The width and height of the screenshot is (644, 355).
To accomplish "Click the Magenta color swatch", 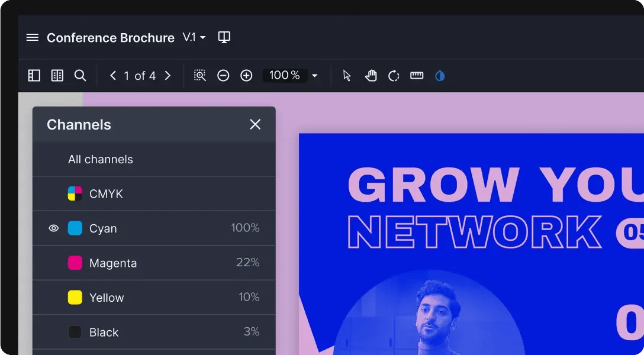I will coord(75,263).
